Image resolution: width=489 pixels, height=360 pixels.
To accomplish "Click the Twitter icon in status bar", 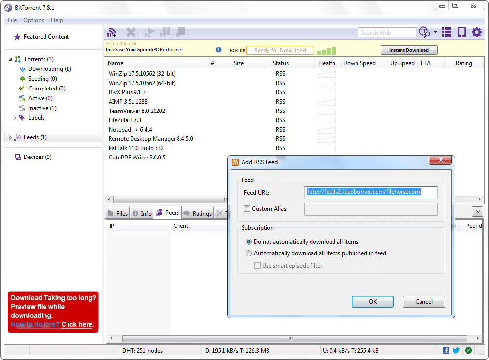I will click(x=456, y=350).
